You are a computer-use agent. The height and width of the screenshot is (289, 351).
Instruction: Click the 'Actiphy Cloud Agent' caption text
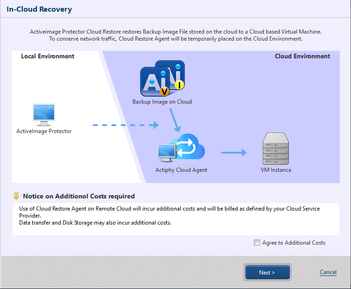(x=181, y=170)
